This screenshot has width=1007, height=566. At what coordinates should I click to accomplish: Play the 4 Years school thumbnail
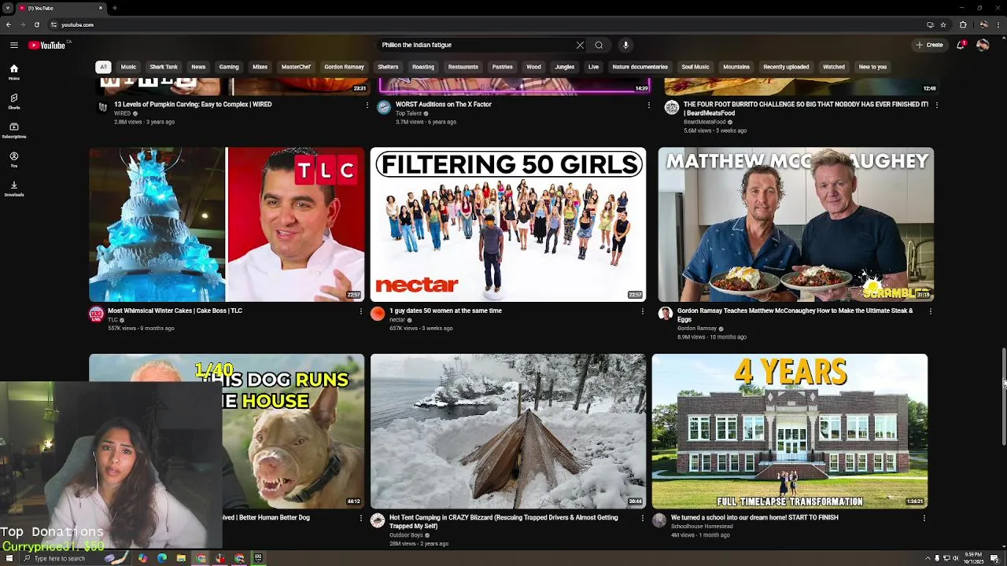790,431
